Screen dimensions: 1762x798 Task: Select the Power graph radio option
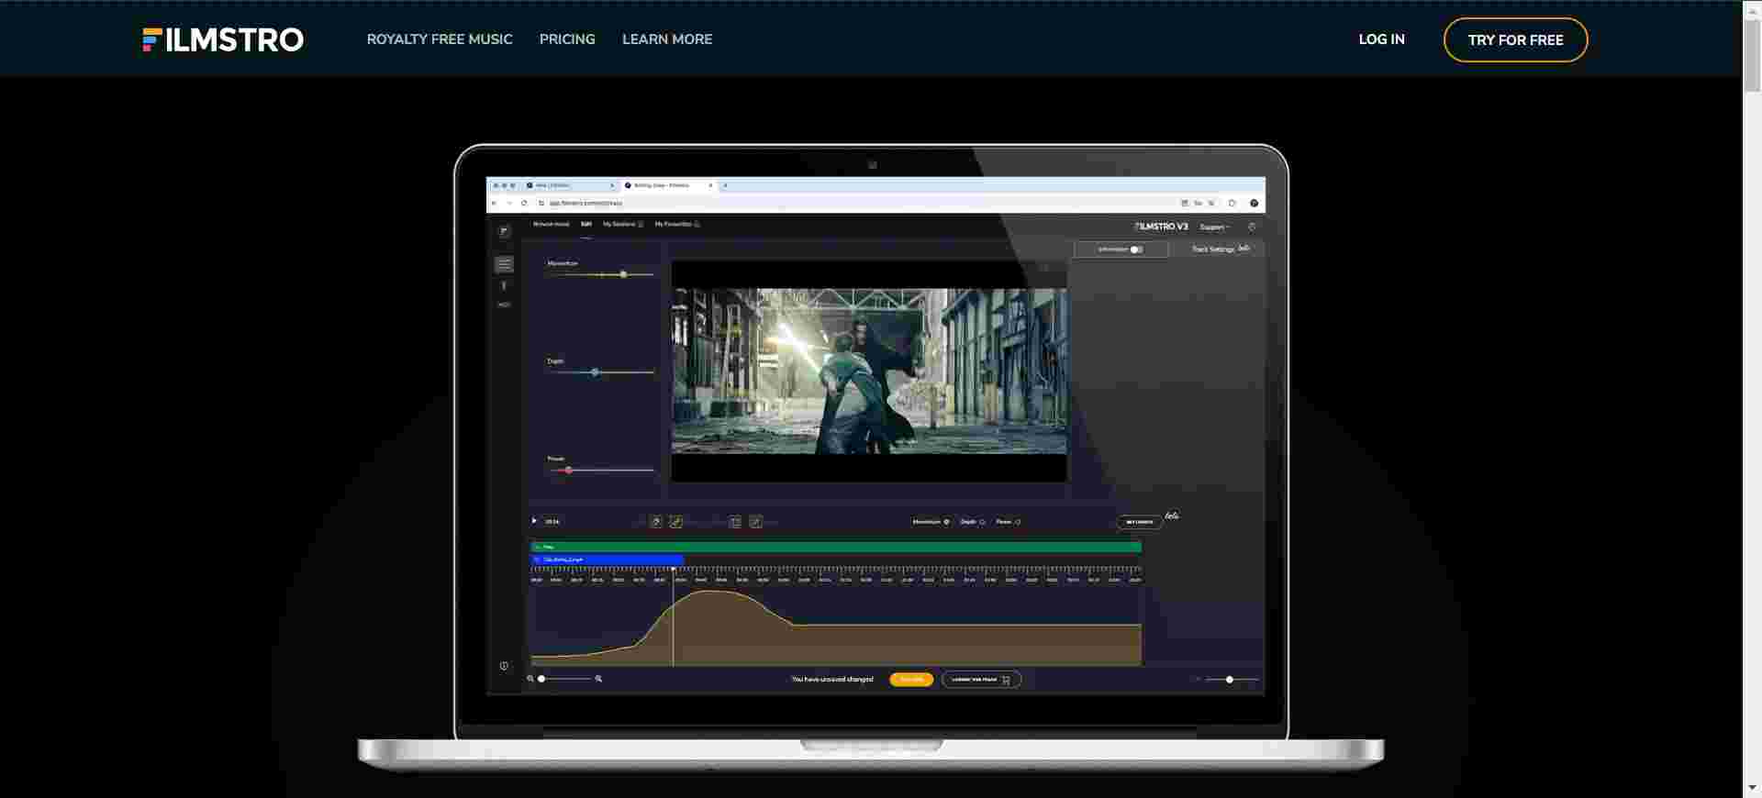tap(1018, 522)
